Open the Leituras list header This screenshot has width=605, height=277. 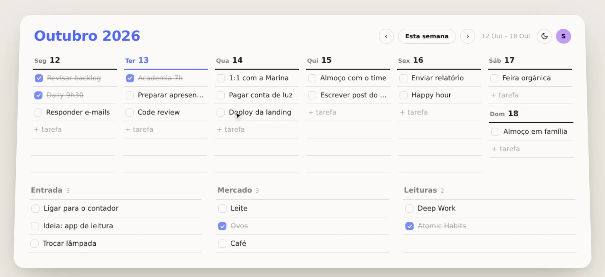(x=424, y=190)
